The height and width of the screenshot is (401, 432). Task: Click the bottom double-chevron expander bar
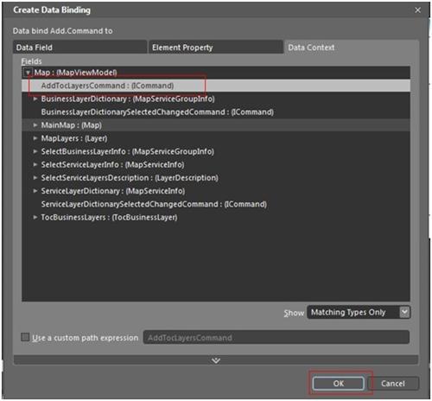pyautogui.click(x=216, y=360)
